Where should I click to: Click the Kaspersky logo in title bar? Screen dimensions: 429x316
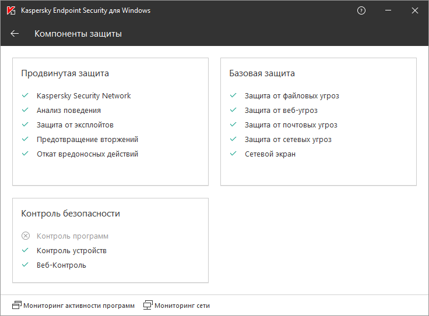coord(10,10)
